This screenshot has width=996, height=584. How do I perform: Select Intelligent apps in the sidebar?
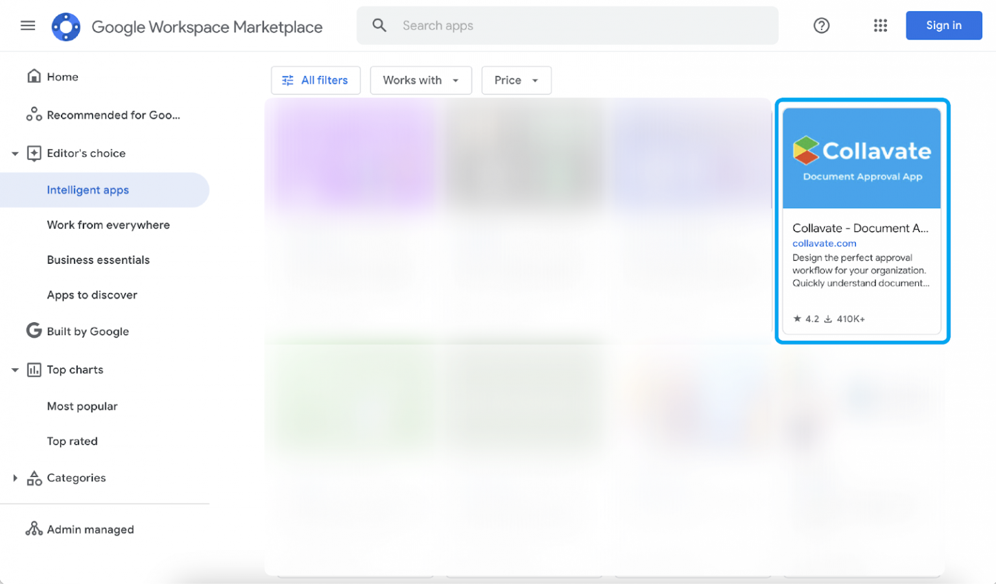[88, 190]
